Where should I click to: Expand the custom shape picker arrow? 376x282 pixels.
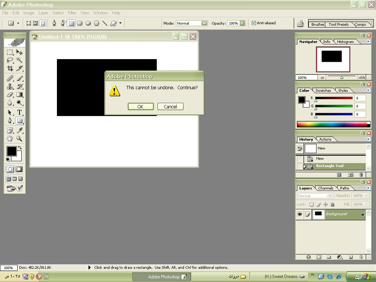pos(120,23)
